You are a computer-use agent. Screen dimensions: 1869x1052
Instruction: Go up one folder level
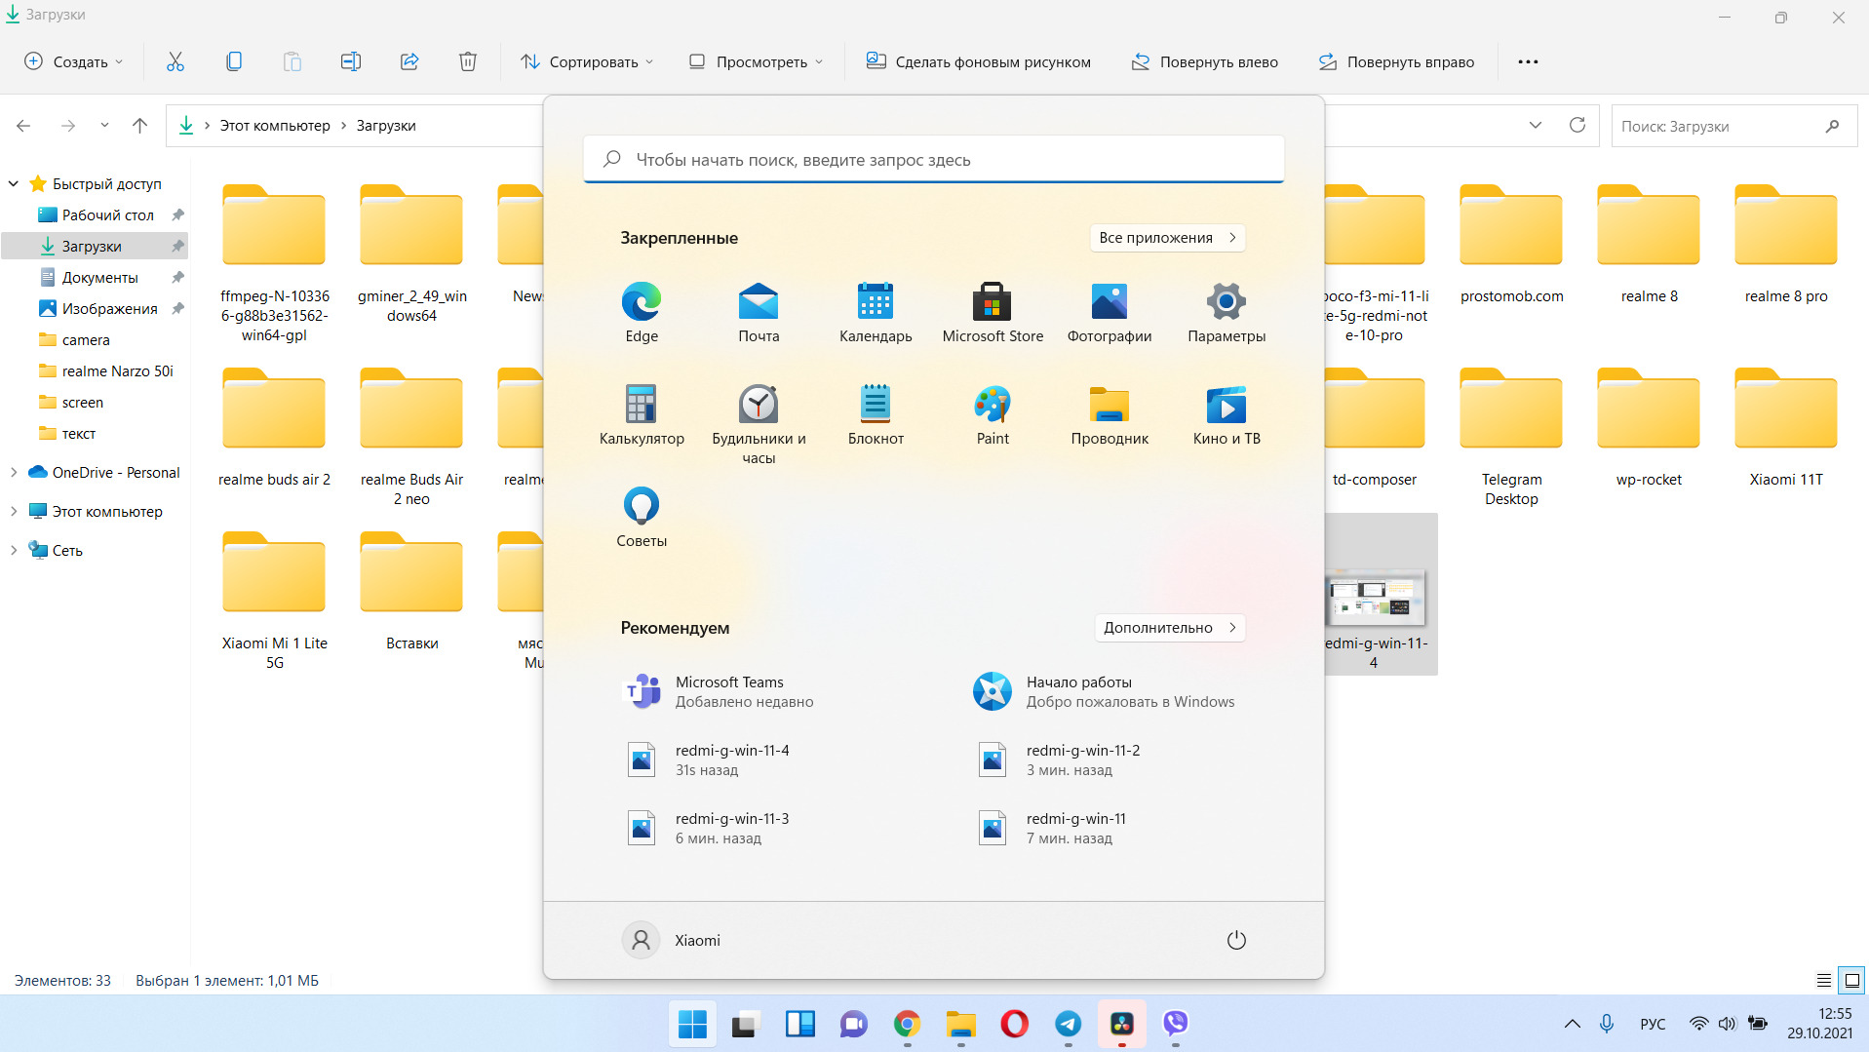[139, 126]
